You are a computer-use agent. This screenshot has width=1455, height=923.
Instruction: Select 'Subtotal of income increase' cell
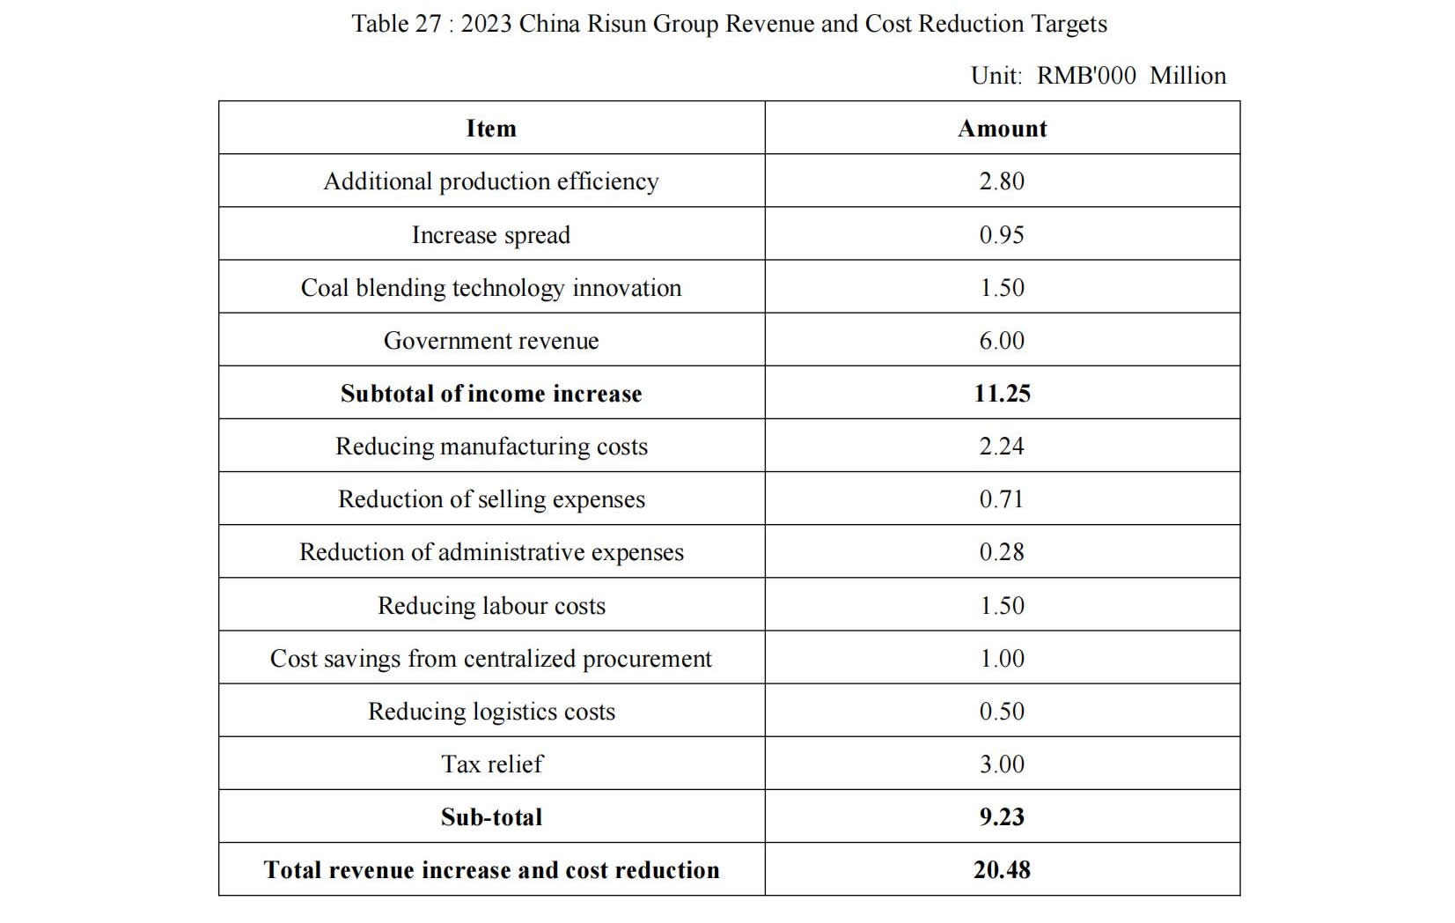(491, 394)
